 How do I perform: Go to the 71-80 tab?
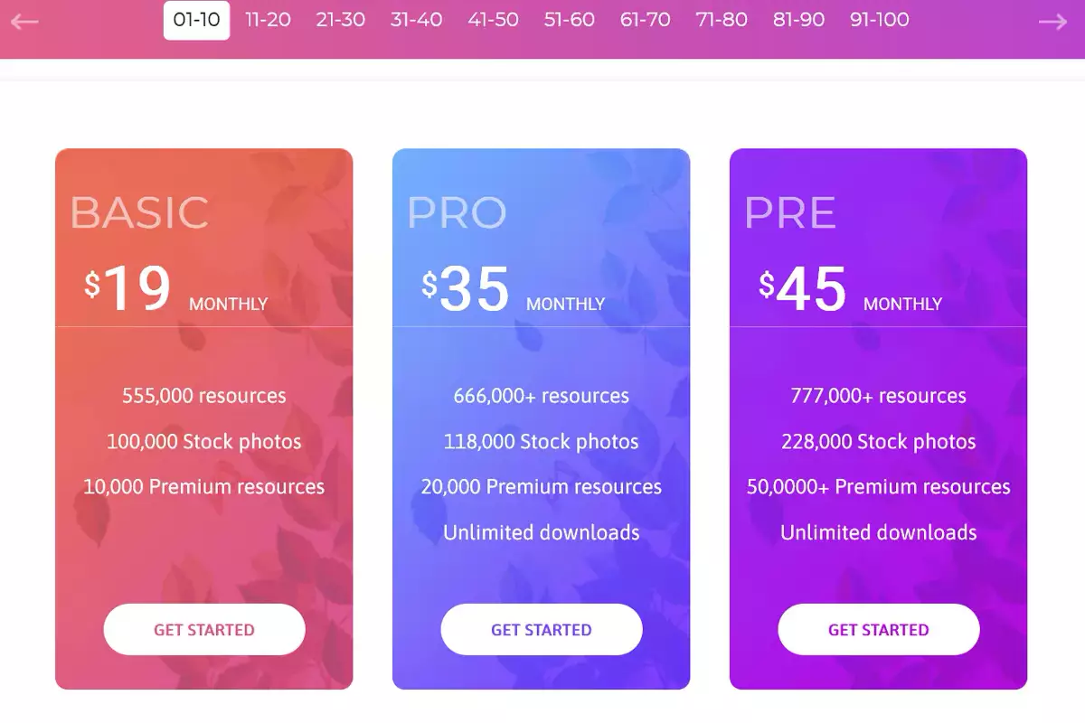(x=722, y=20)
